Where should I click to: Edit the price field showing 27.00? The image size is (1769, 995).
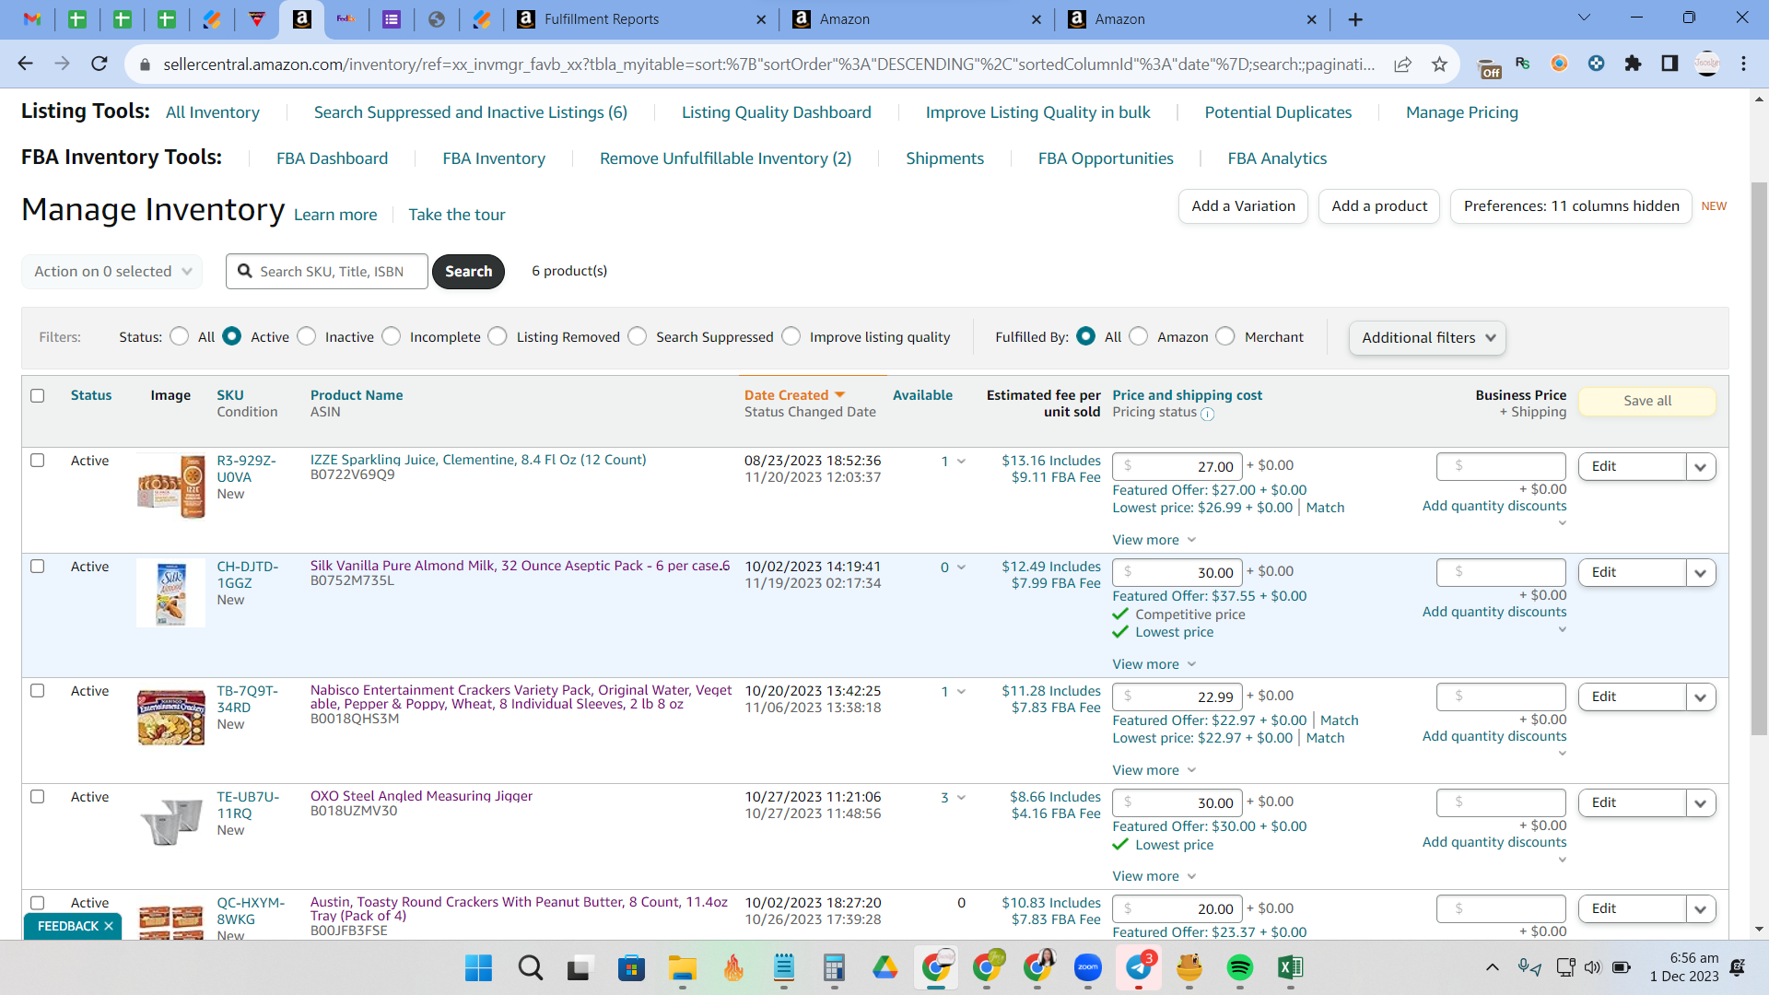pyautogui.click(x=1177, y=466)
